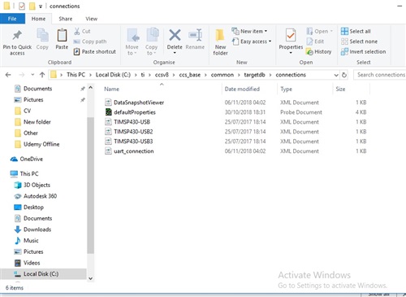
Task: Click the Search connections field
Action: (x=380, y=75)
